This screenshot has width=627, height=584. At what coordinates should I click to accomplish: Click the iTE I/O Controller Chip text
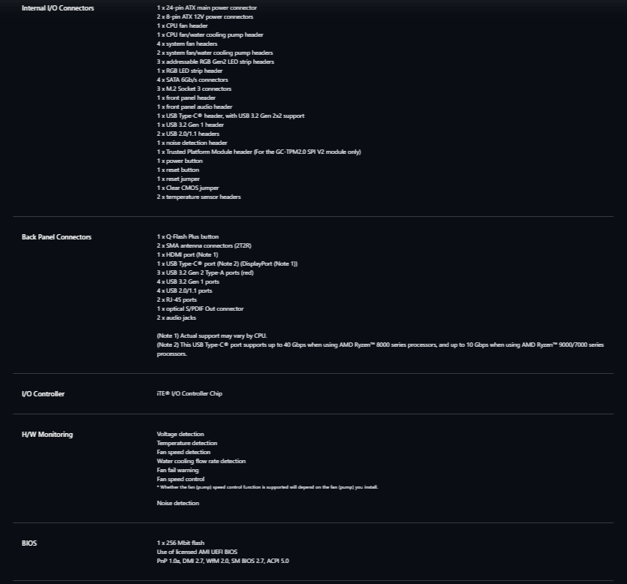tap(189, 394)
